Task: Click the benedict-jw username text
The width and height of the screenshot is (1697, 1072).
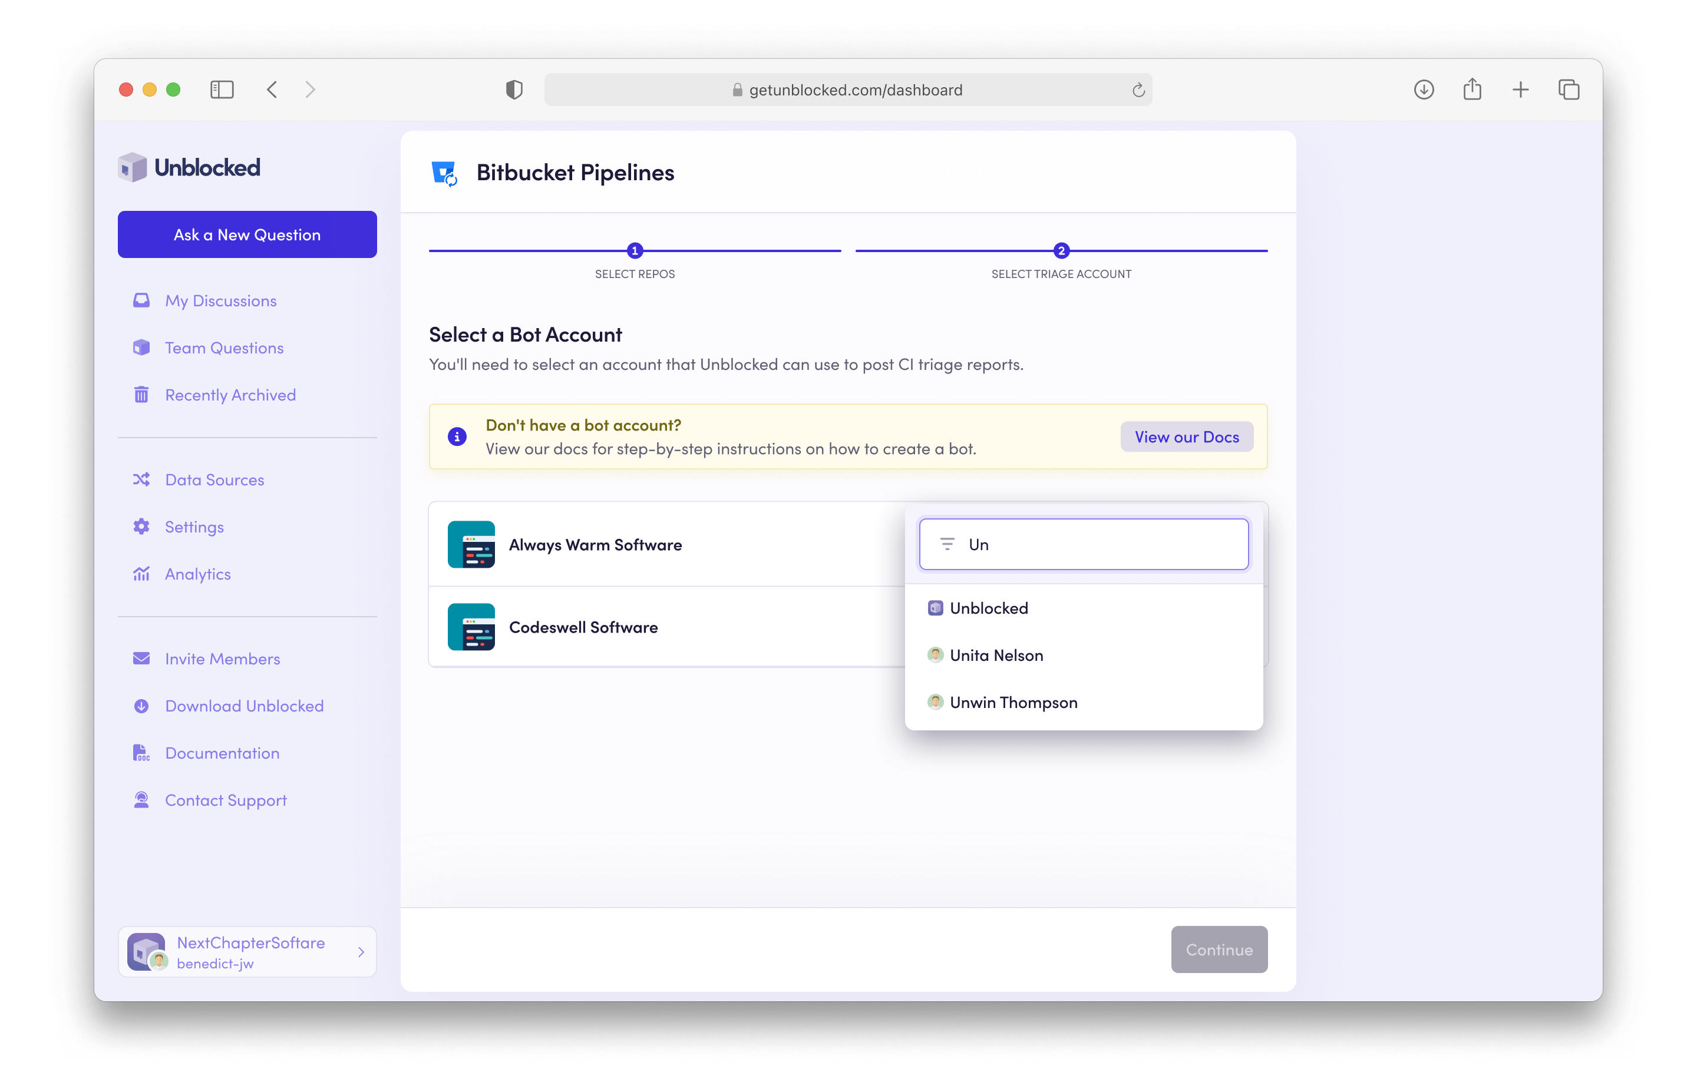Action: pos(215,964)
